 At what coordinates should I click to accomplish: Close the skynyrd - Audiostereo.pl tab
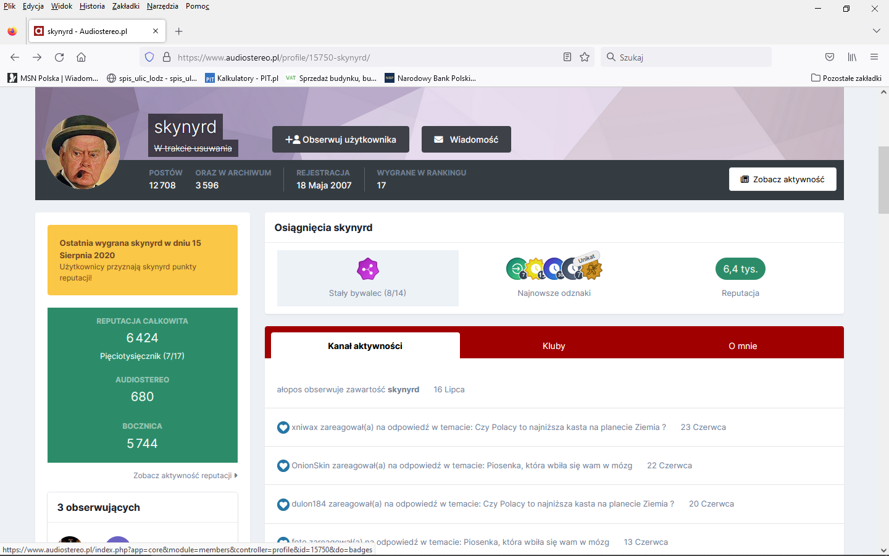[x=156, y=32]
